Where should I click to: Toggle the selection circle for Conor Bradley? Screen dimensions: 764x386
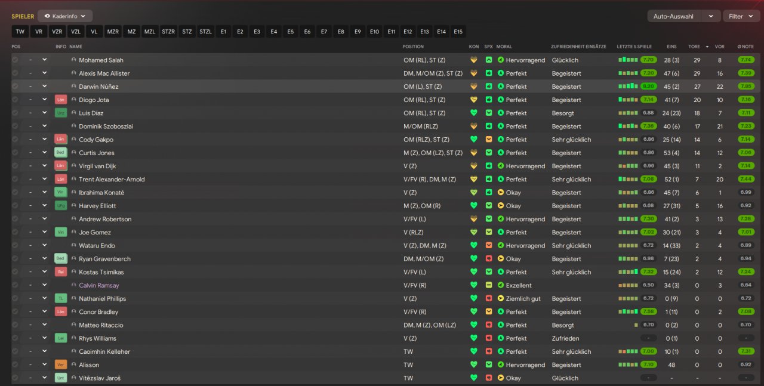(15, 311)
